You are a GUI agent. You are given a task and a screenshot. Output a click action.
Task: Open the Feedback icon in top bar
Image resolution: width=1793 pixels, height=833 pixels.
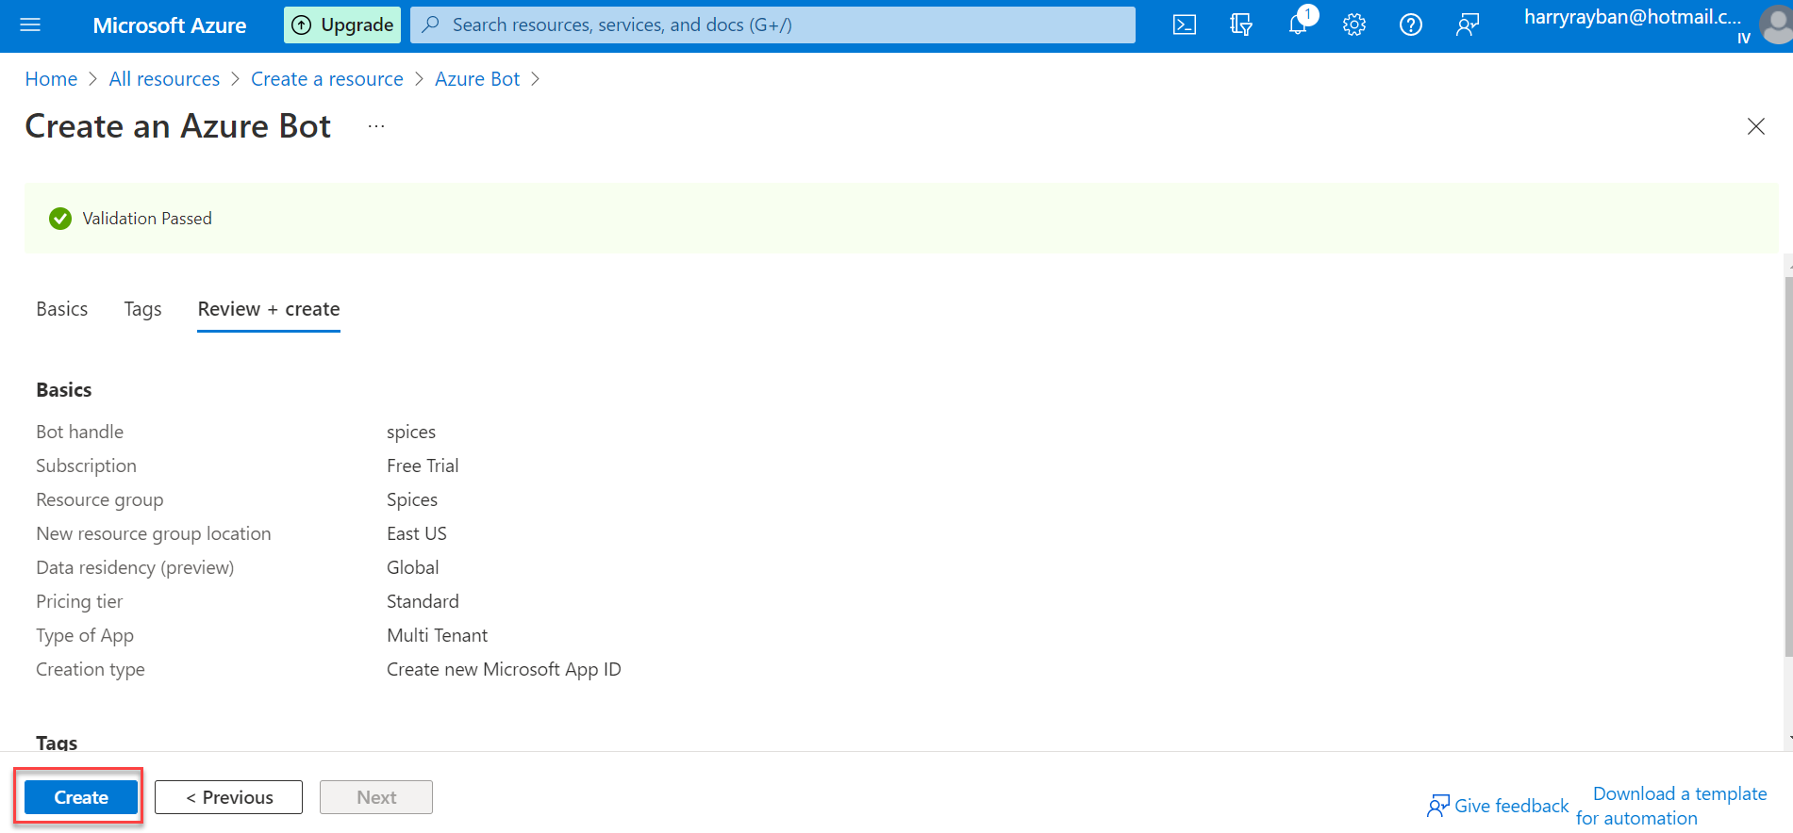coord(1468,25)
